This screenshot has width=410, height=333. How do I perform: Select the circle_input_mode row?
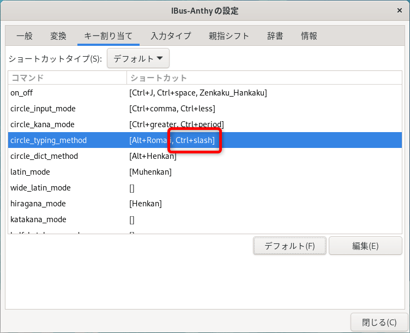click(205, 109)
